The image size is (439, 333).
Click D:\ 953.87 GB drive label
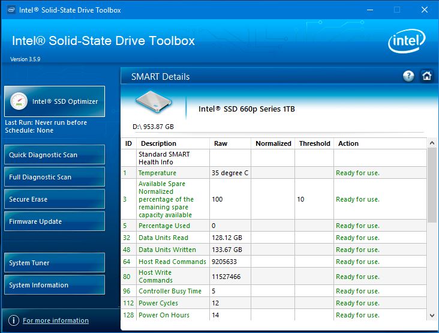pyautogui.click(x=153, y=127)
